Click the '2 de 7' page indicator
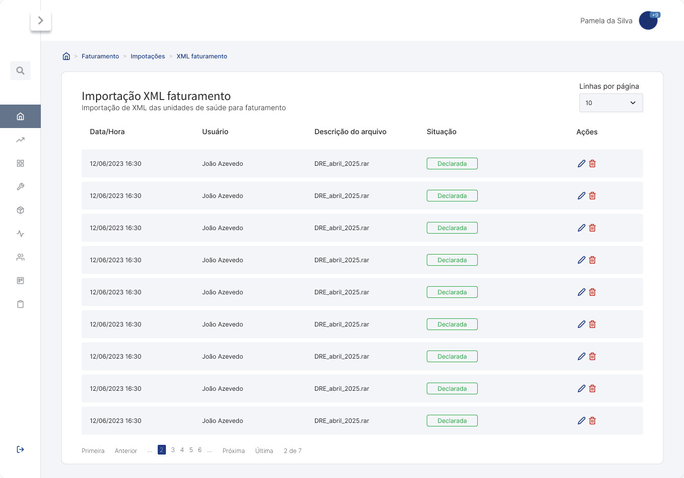The height and width of the screenshot is (478, 684). click(x=292, y=451)
